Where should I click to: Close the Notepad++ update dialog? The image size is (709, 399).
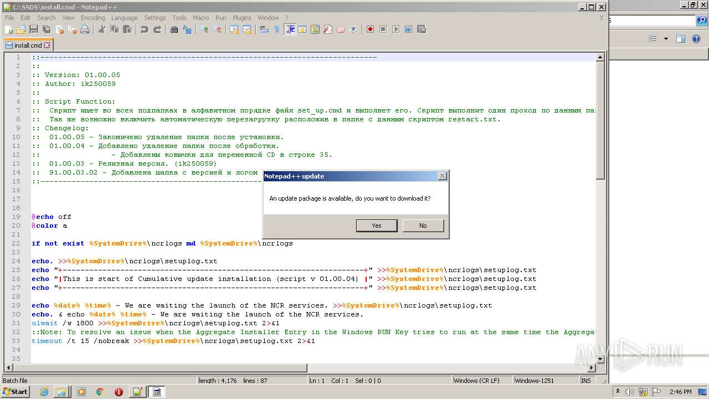pos(442,176)
